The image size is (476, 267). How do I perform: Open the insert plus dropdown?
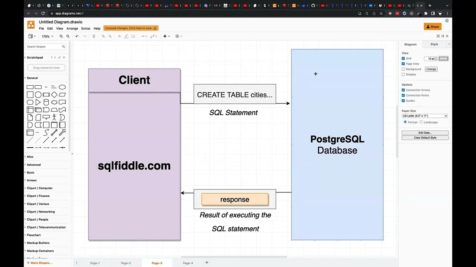[x=166, y=36]
